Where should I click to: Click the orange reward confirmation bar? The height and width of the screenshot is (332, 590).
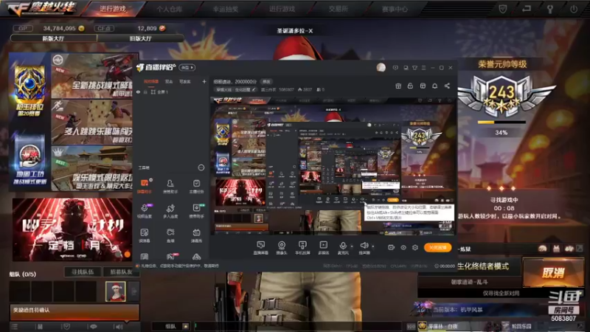[74, 311]
